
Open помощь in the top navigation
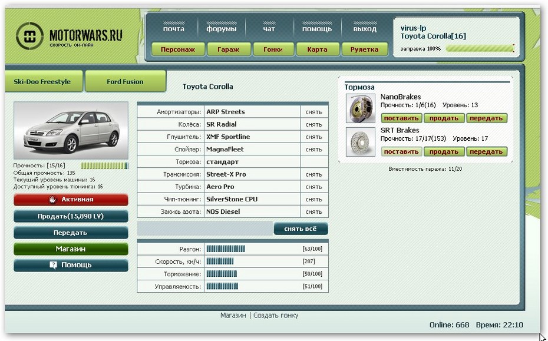pyautogui.click(x=317, y=29)
